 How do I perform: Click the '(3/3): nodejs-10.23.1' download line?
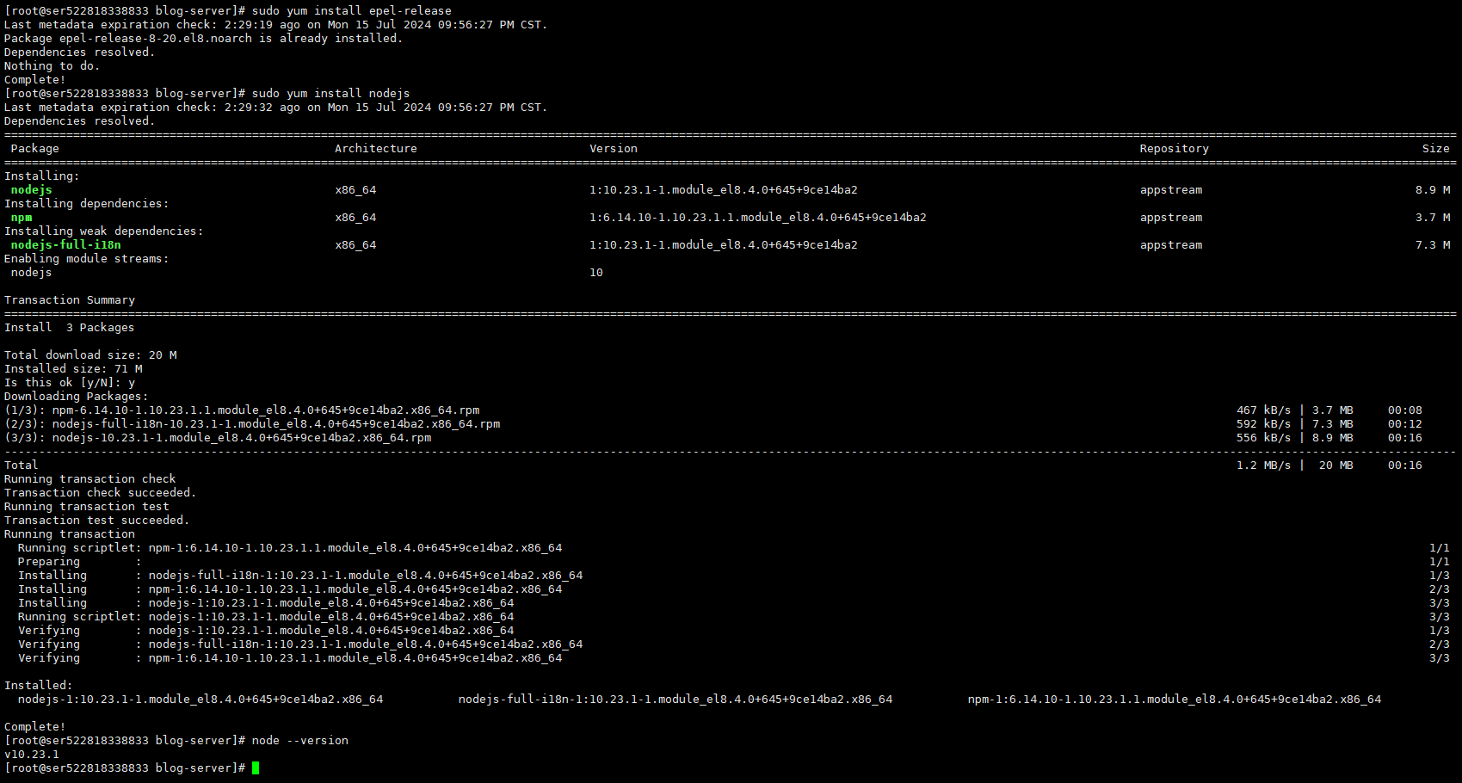pos(218,438)
